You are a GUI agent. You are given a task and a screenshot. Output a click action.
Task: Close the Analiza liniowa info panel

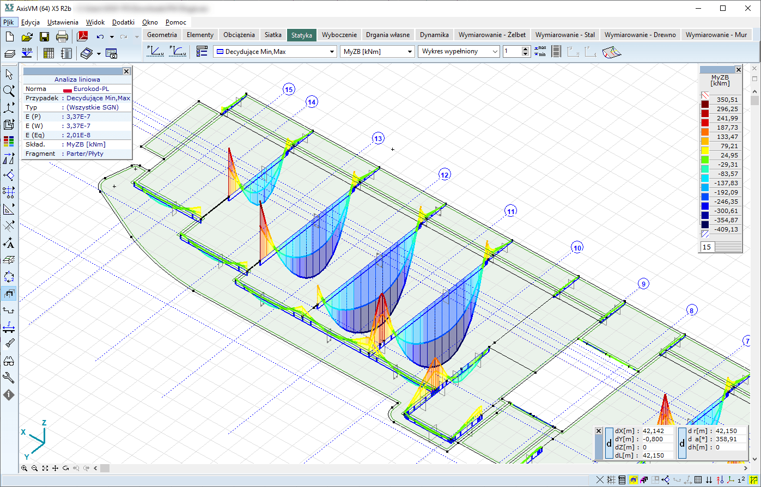pos(126,71)
